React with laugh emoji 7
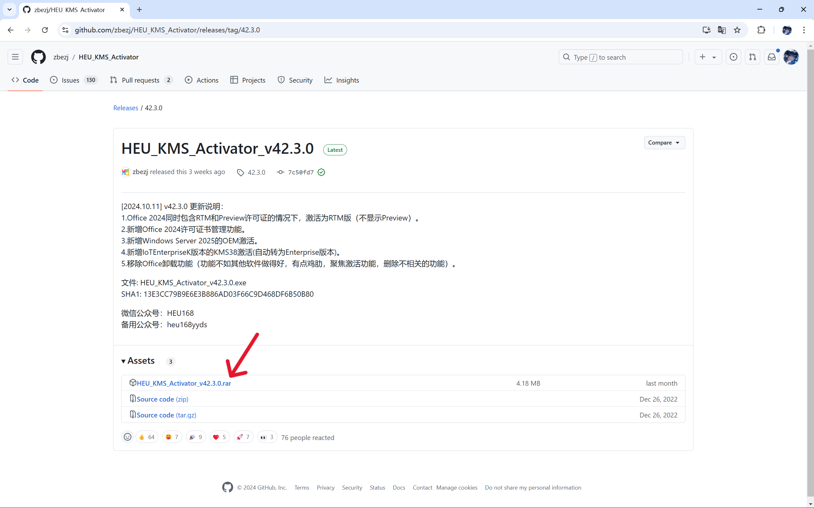Viewport: 814px width, 508px height. pos(172,437)
